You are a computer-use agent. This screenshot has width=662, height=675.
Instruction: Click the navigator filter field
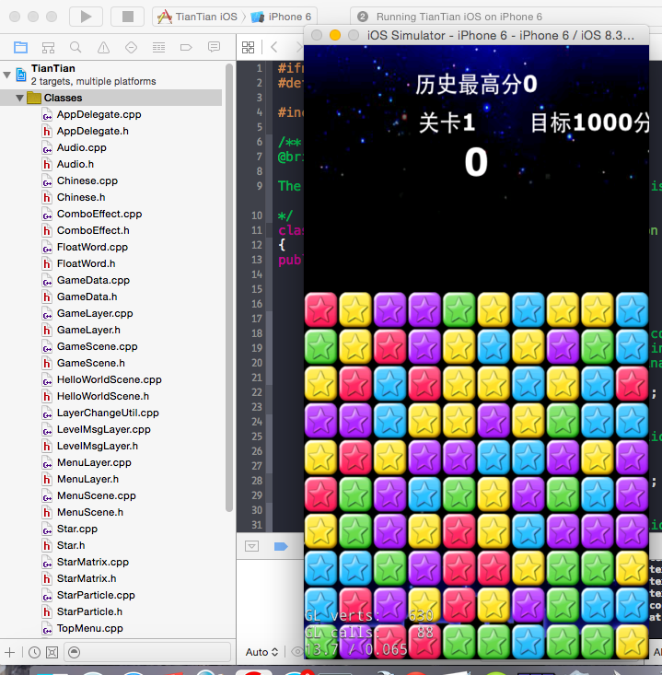point(147,653)
